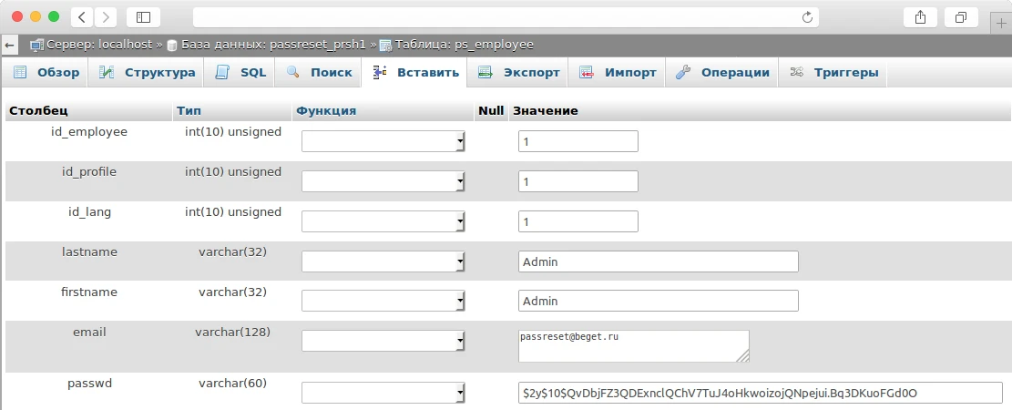
Task: Open function dropdown for passwd row
Action: [383, 393]
